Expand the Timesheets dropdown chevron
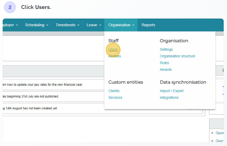Screen dimensions: 227x146 [78, 25]
